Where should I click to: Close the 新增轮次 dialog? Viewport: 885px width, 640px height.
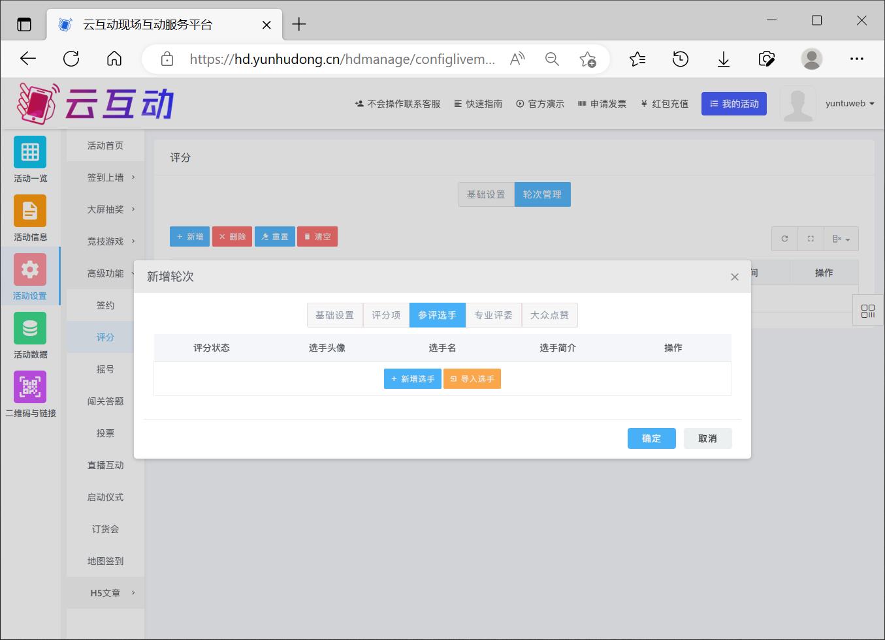(x=735, y=277)
